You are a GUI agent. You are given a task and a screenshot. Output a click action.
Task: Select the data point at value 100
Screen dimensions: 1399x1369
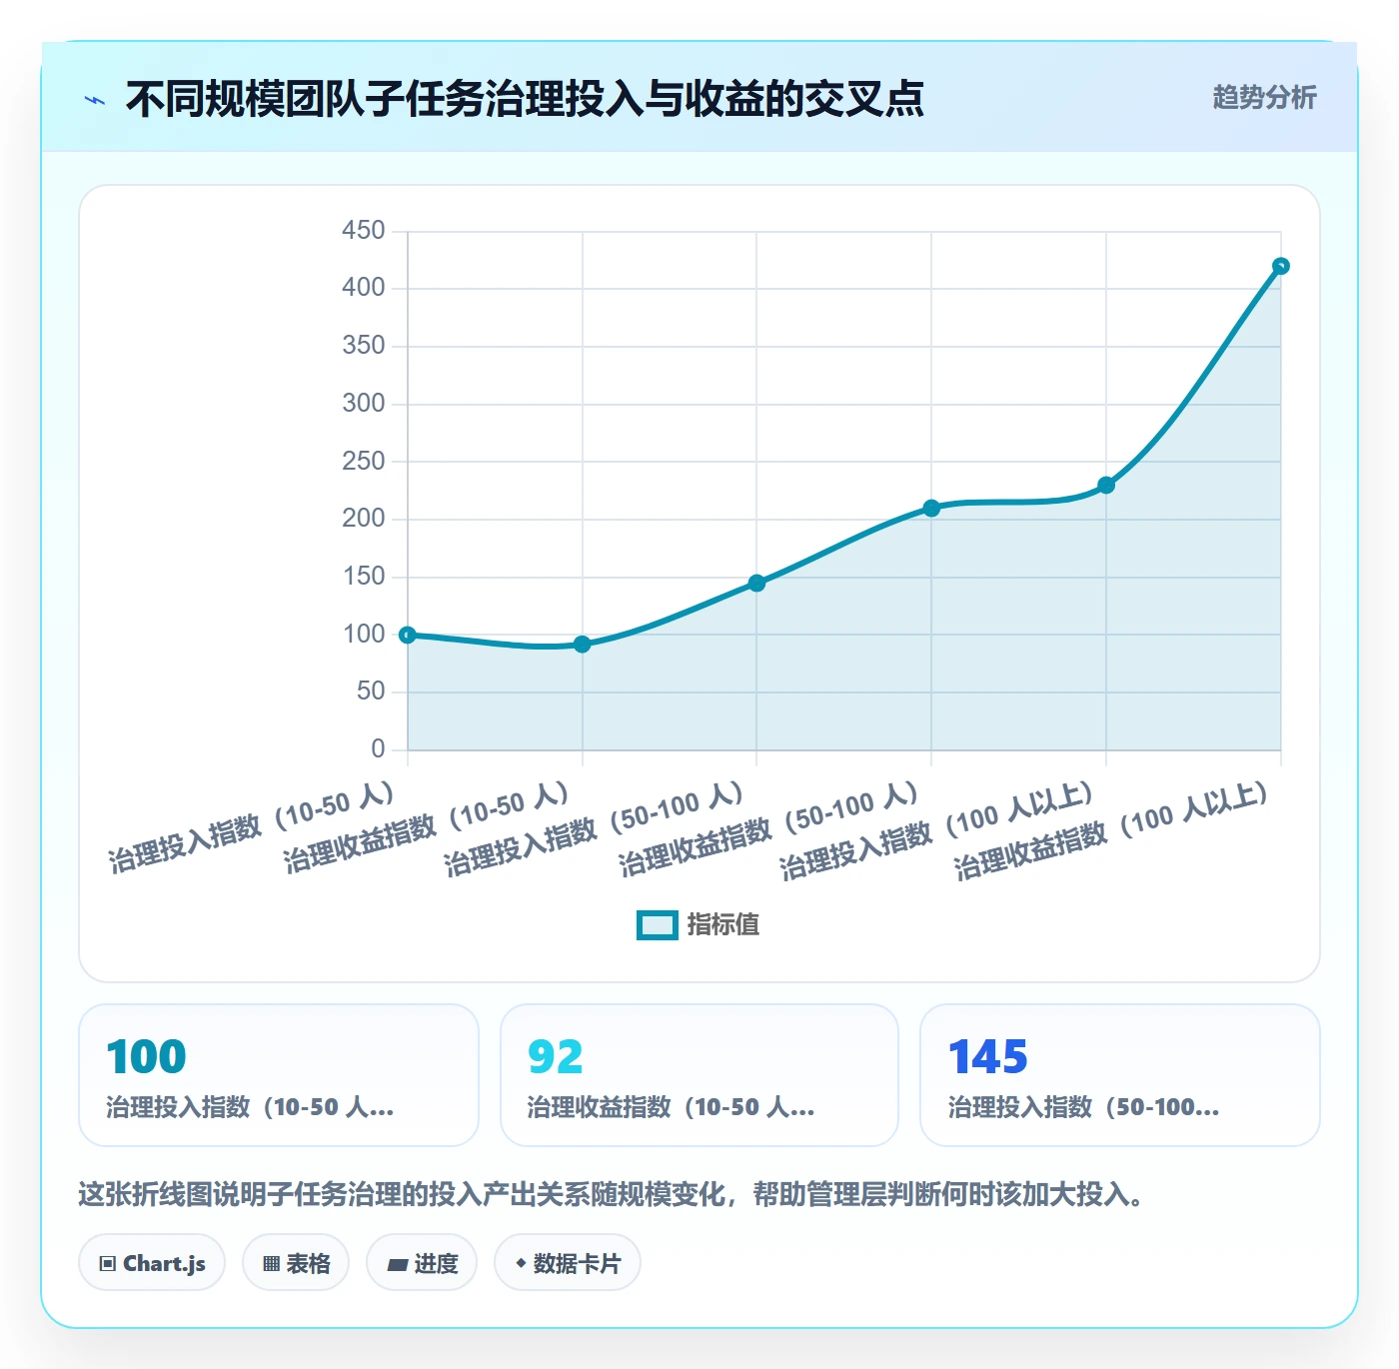coord(408,635)
